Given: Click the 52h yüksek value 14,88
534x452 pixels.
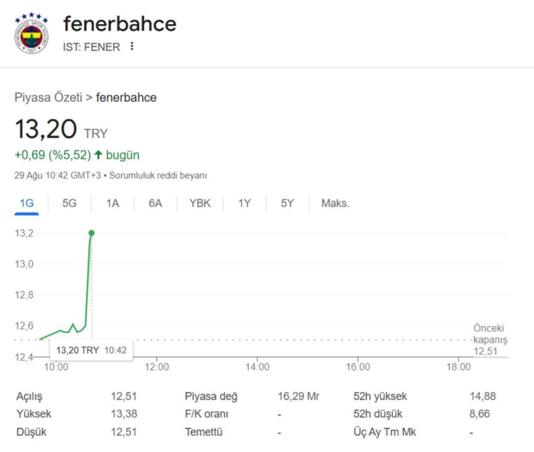Looking at the screenshot, I should pos(483,396).
